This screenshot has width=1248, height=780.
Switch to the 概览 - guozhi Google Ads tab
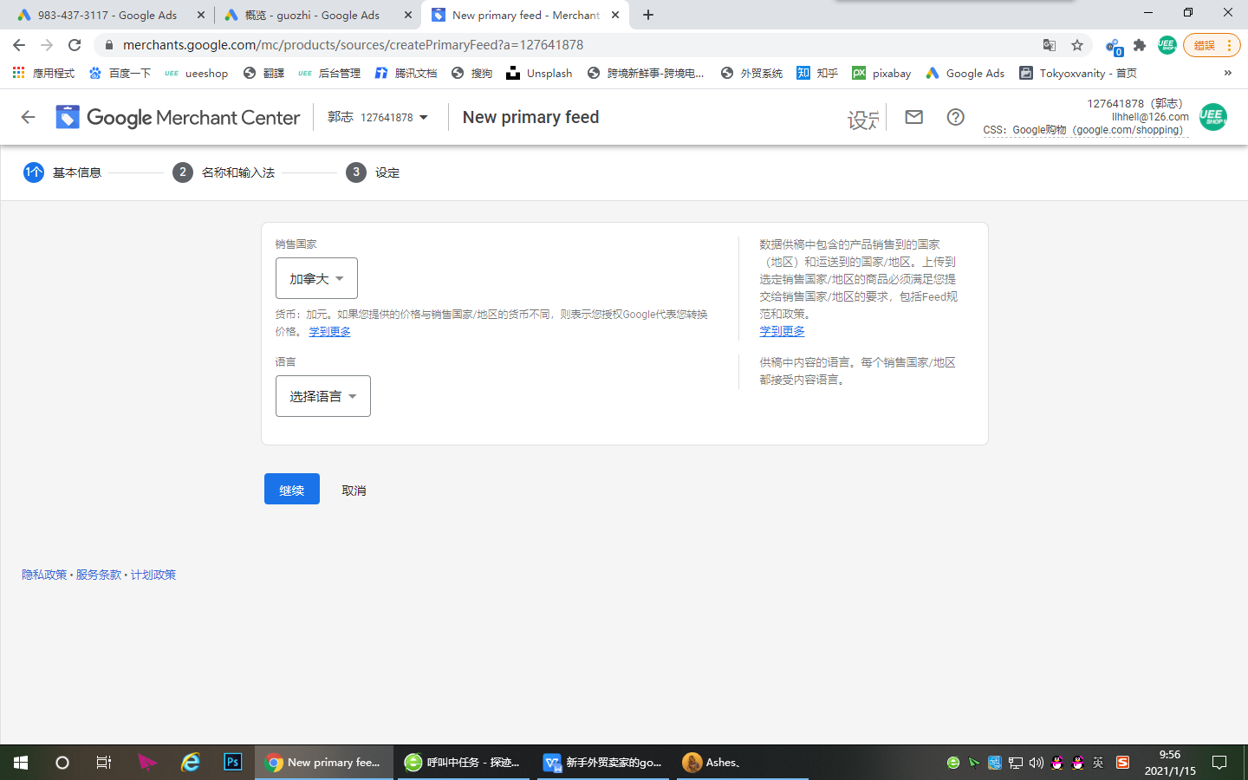point(312,15)
